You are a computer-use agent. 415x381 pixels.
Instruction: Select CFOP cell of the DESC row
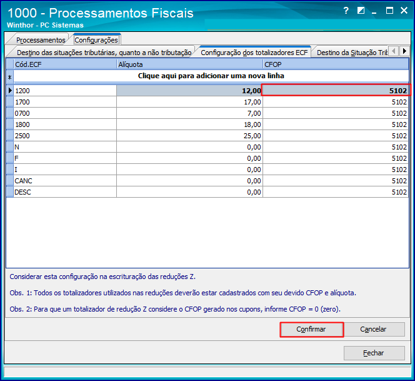coord(336,192)
